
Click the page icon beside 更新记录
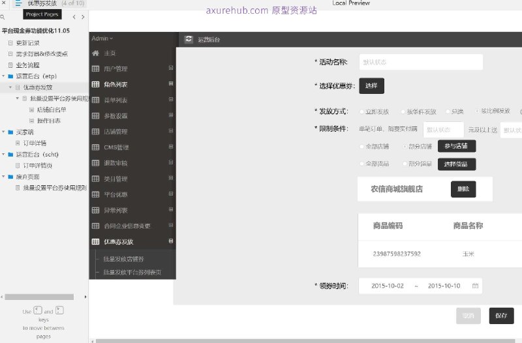point(10,43)
